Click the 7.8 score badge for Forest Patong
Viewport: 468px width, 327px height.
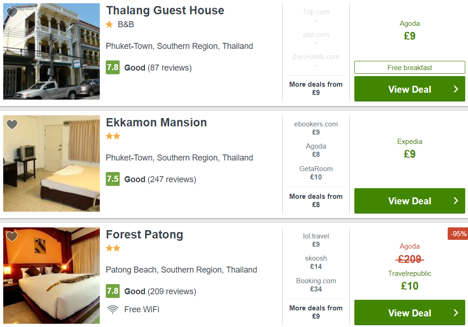113,291
